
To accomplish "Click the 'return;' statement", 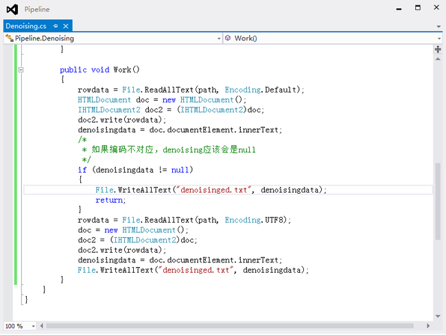I will click(110, 200).
